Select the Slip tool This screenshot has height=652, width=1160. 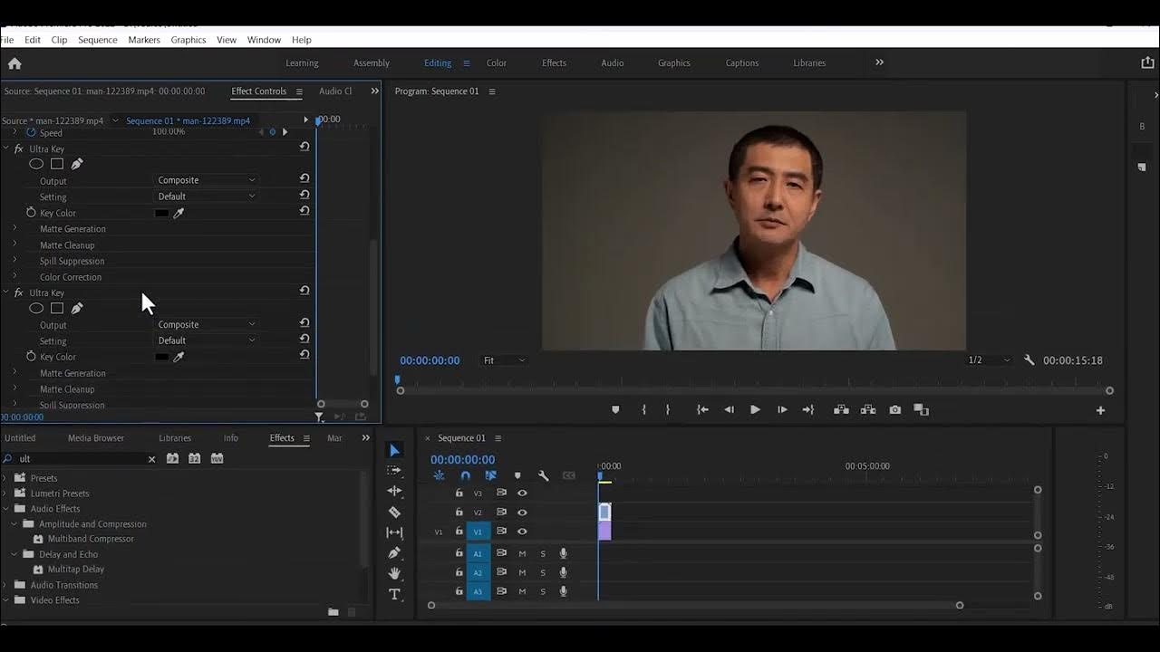[x=394, y=532]
